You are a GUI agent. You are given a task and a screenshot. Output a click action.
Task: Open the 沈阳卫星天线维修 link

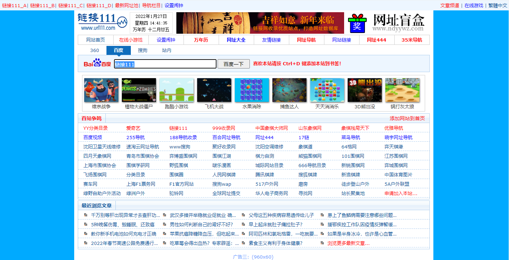[102, 147]
